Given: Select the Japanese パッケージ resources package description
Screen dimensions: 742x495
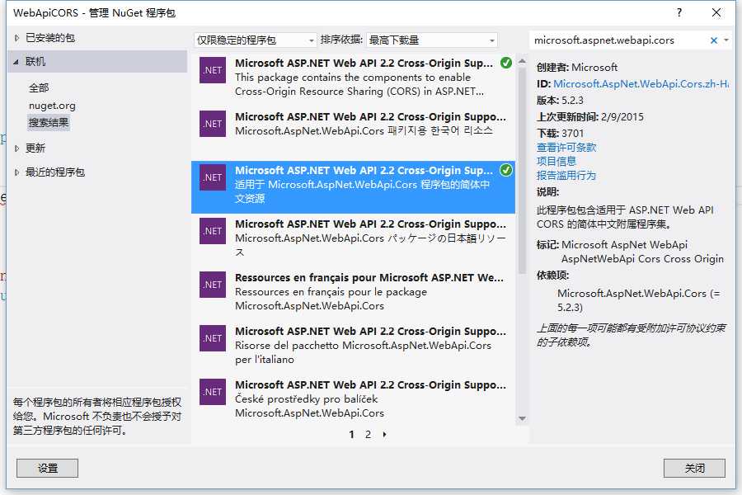Looking at the screenshot, I should 370,245.
